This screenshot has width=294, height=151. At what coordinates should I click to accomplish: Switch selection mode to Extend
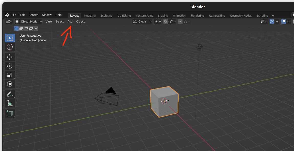[21, 28]
